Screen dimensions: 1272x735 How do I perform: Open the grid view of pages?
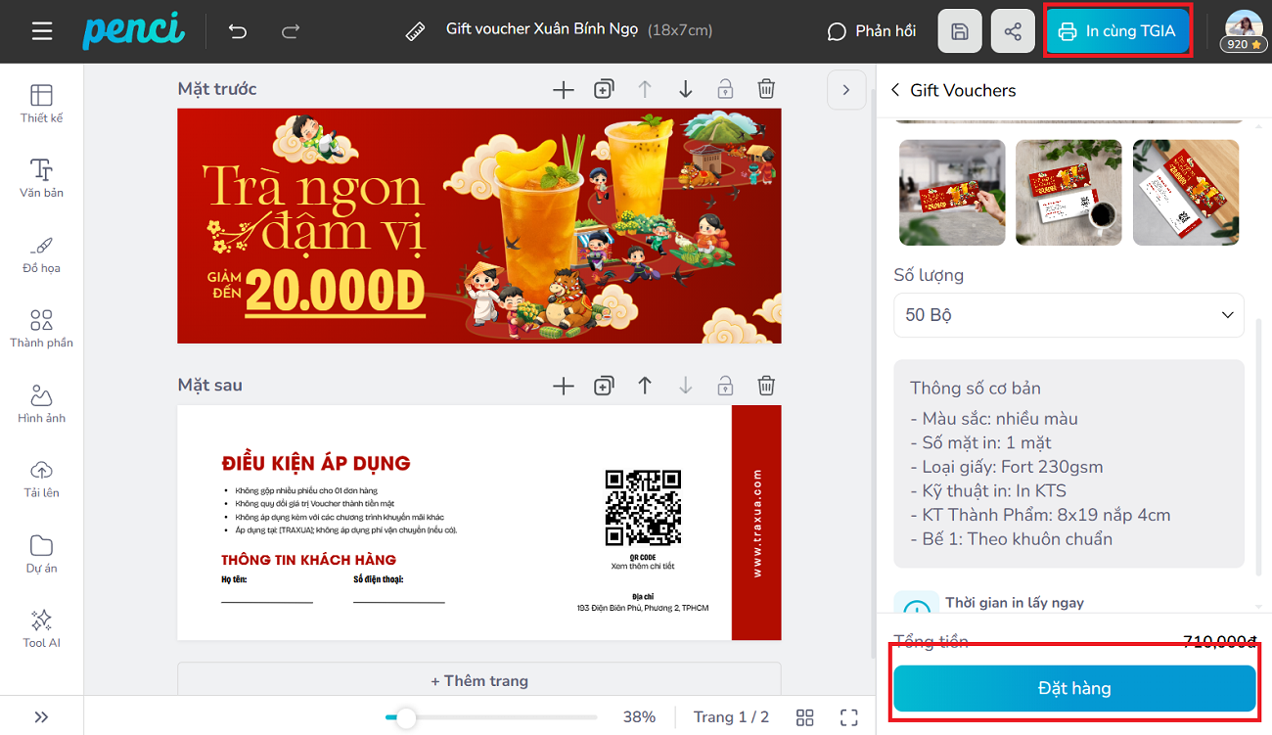tap(804, 717)
